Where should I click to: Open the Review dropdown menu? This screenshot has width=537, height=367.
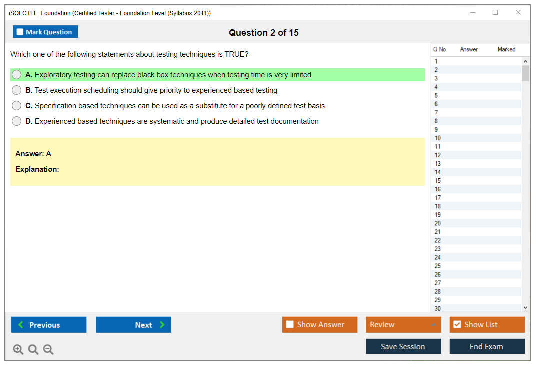point(403,325)
